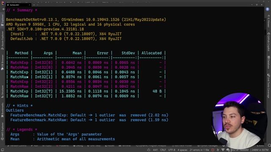Click the back arrow in left gutter
Image resolution: width=271 pixels, height=152 pixels.
point(4,9)
